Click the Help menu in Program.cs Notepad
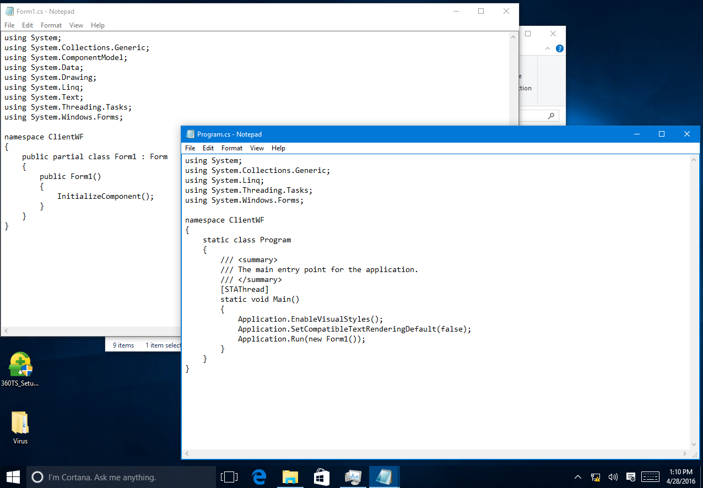The image size is (703, 488). click(278, 148)
